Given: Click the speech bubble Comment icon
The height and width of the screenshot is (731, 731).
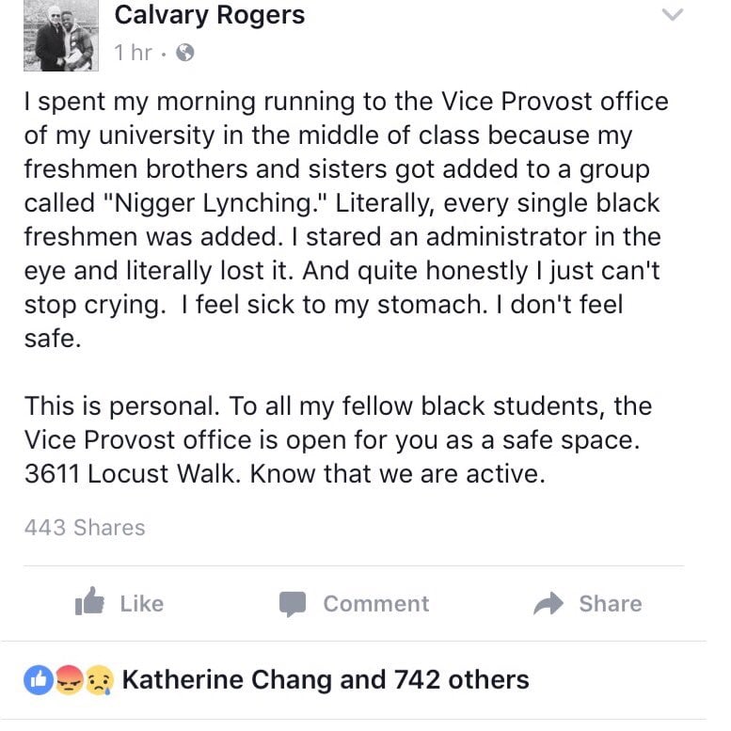Looking at the screenshot, I should click(x=293, y=604).
